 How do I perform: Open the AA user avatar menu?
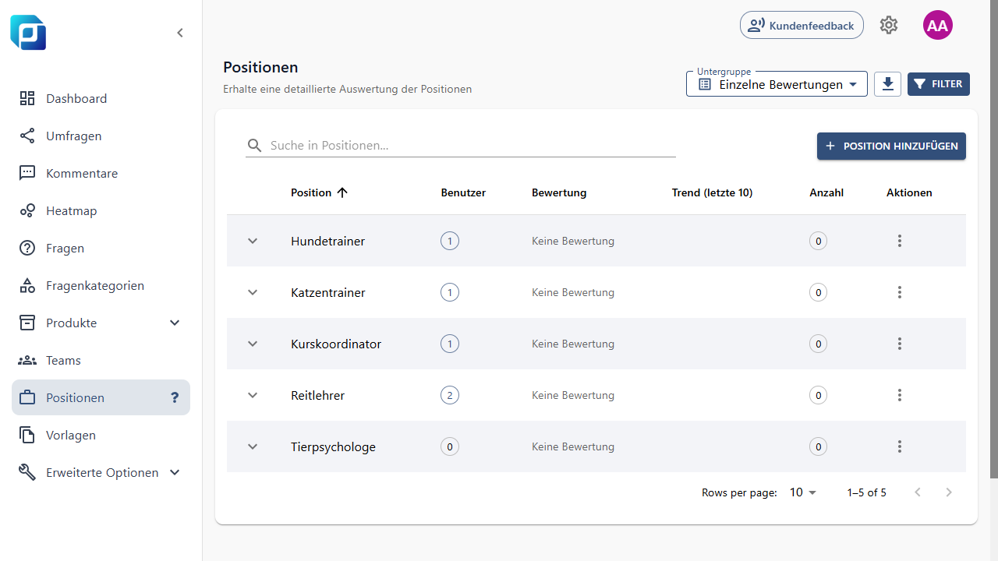pyautogui.click(x=937, y=25)
